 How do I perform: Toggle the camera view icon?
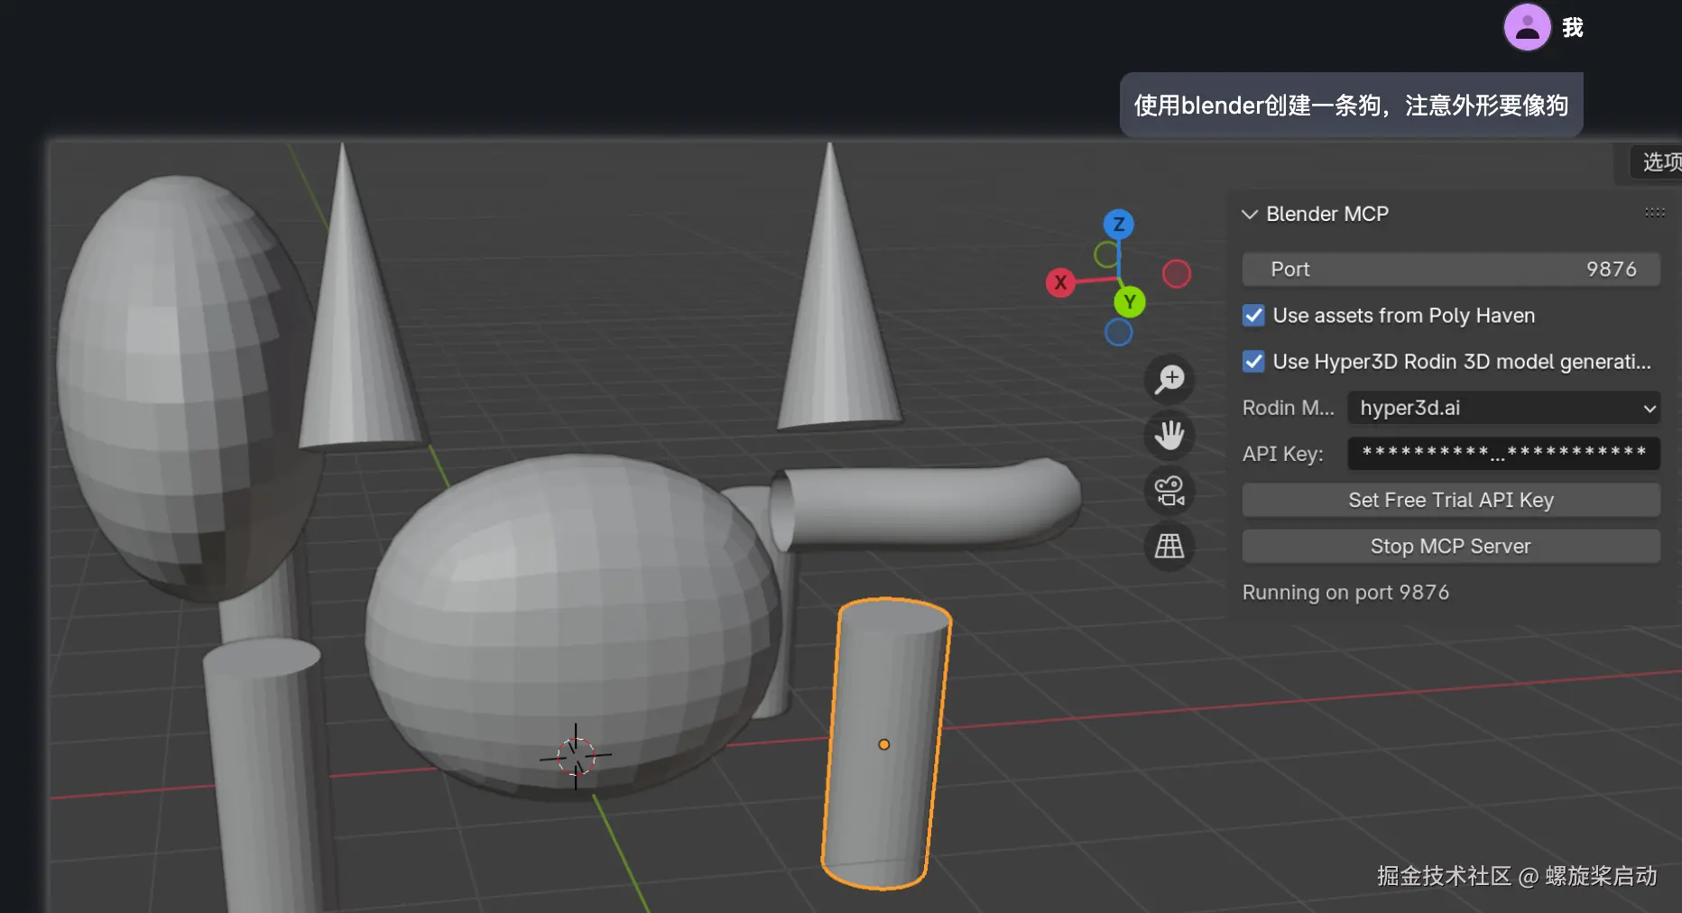click(x=1169, y=492)
